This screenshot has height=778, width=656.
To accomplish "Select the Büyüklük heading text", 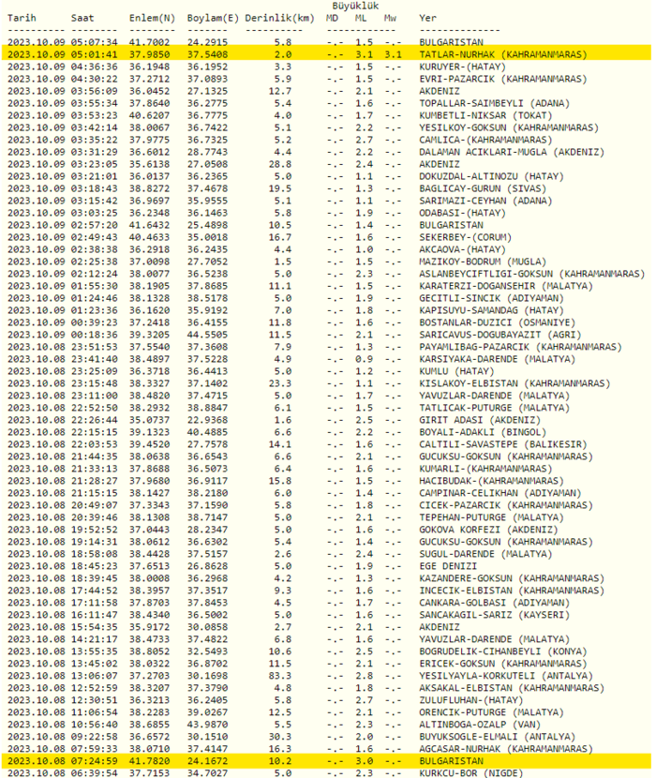I will 355,6.
